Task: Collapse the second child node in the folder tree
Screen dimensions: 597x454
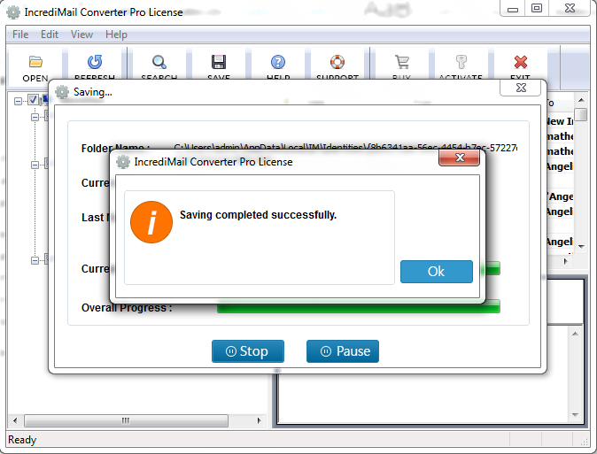Action: tap(35, 165)
